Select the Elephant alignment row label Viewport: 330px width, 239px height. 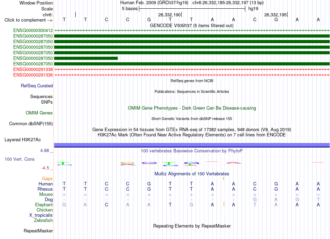[x=44, y=205]
